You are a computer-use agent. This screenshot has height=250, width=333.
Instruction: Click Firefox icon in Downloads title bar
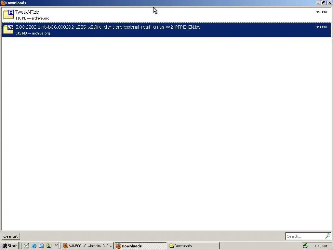[3, 3]
